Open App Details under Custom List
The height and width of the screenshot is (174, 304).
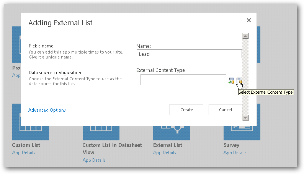pos(24,153)
